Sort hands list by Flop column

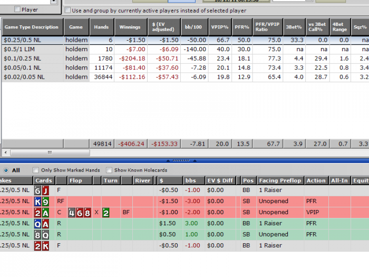tap(80, 180)
